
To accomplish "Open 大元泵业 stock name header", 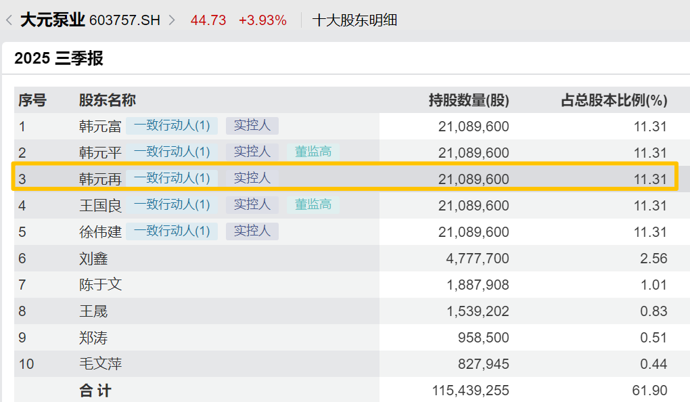I will 52,20.
